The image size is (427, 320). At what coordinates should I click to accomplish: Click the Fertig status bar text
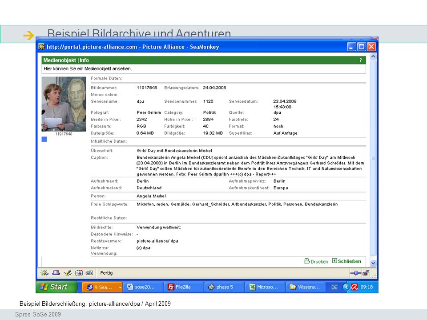[106, 272]
